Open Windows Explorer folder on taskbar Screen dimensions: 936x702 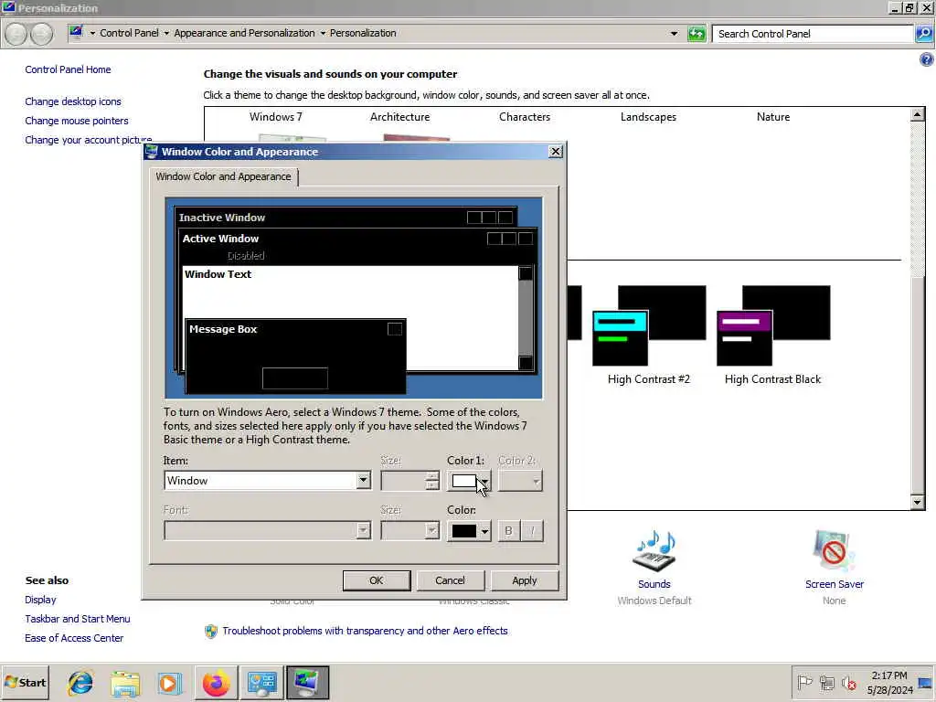(x=124, y=682)
